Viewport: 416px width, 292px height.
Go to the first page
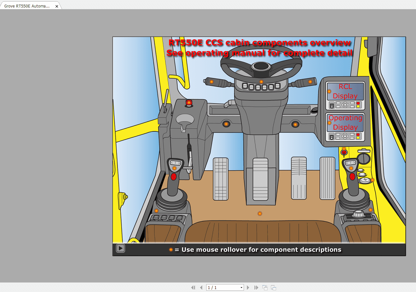tap(193, 288)
